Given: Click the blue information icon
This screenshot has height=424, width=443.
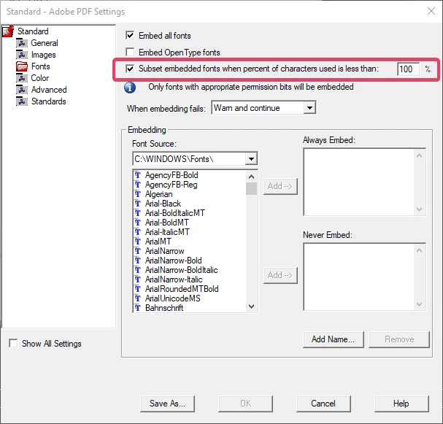Looking at the screenshot, I should pyautogui.click(x=130, y=88).
